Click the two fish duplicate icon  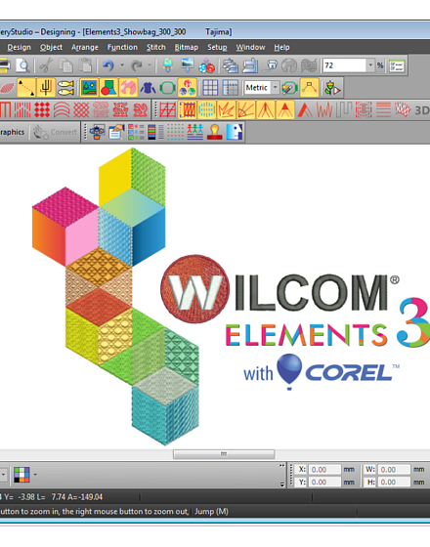[65, 87]
